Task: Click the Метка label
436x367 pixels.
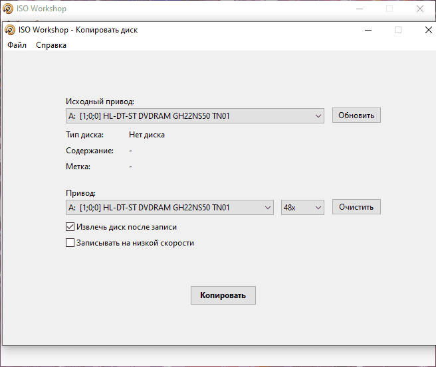Action: coord(78,167)
